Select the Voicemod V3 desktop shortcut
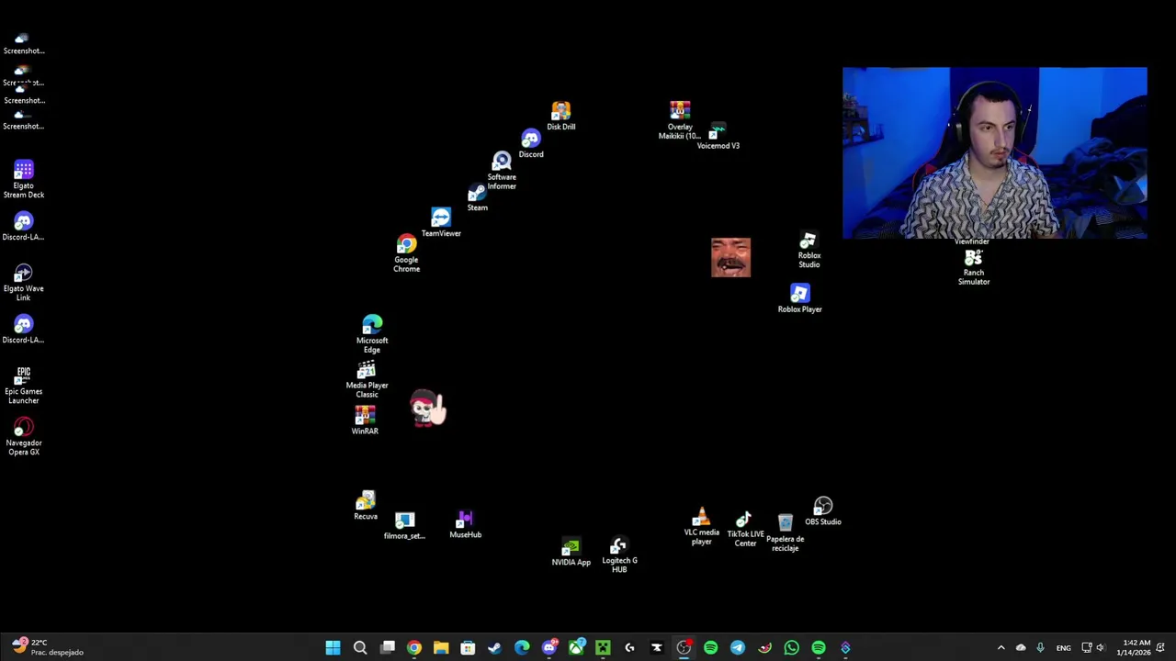This screenshot has height=661, width=1176. click(x=718, y=137)
